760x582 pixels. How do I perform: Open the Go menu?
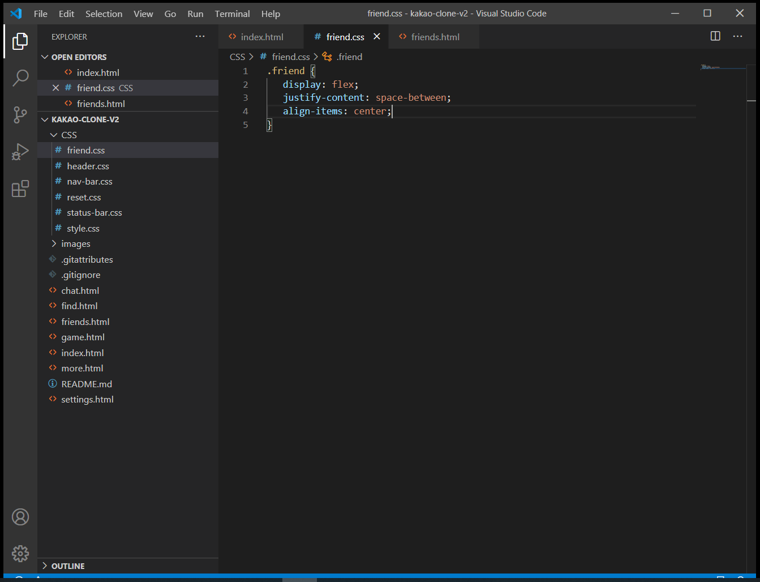click(170, 14)
